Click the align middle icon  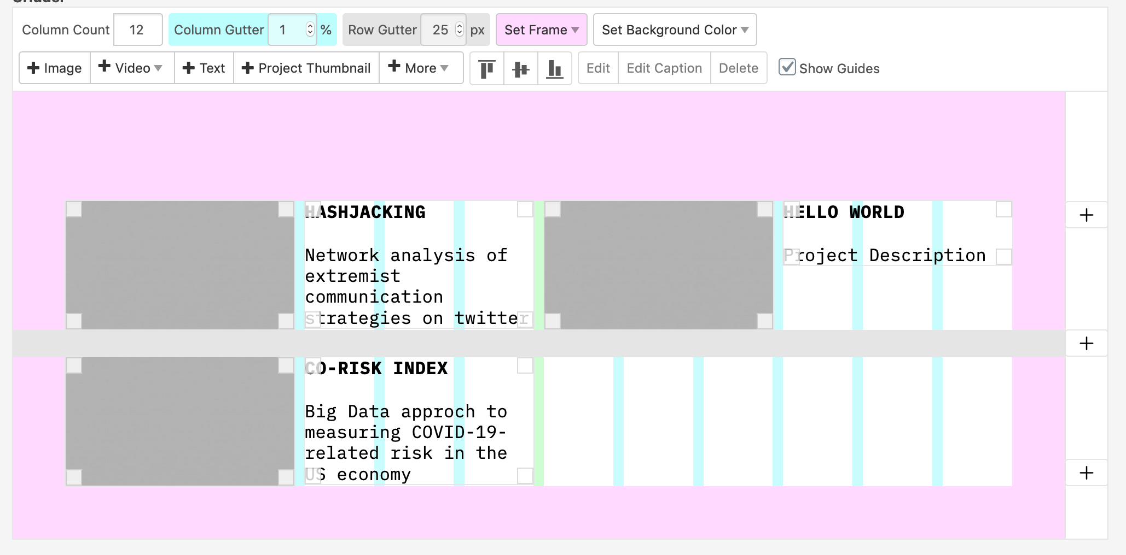pyautogui.click(x=520, y=68)
